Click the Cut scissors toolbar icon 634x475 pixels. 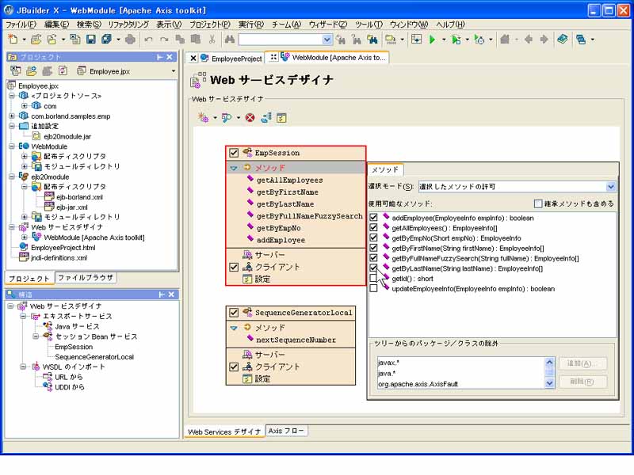(212, 39)
